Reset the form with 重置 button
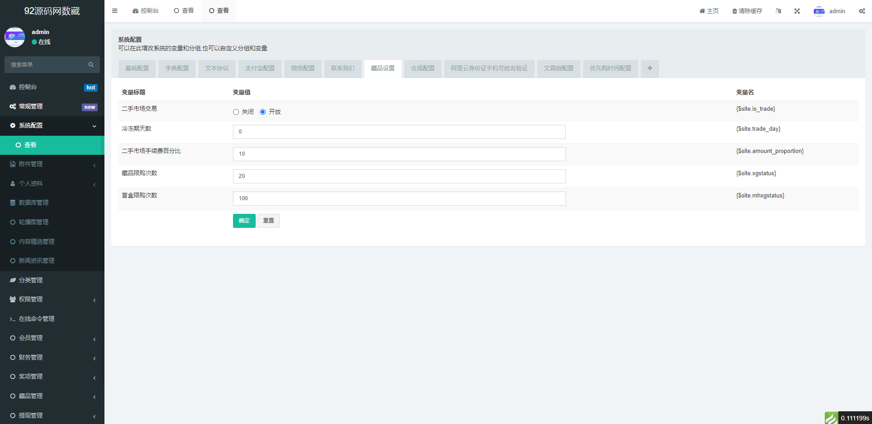Viewport: 872px width, 424px height. 268,221
